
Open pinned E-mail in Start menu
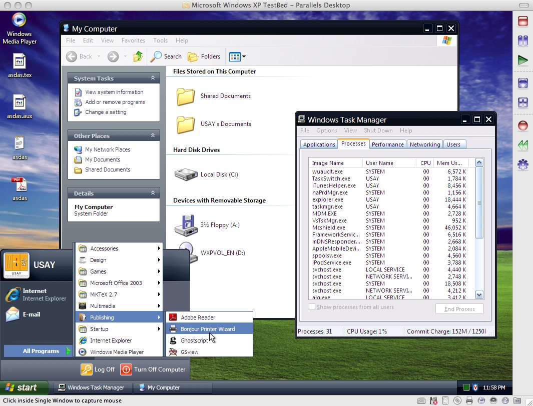point(23,314)
